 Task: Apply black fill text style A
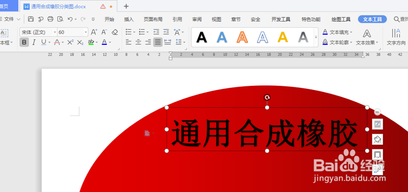click(202, 37)
